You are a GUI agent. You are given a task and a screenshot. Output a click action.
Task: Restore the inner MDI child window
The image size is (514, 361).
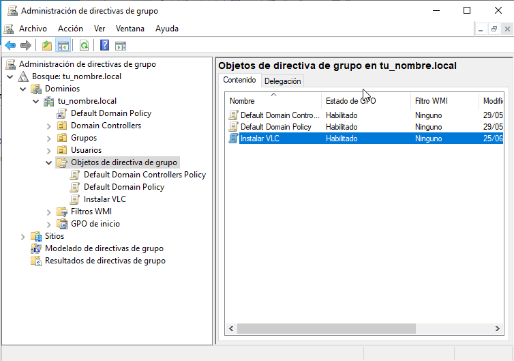494,29
